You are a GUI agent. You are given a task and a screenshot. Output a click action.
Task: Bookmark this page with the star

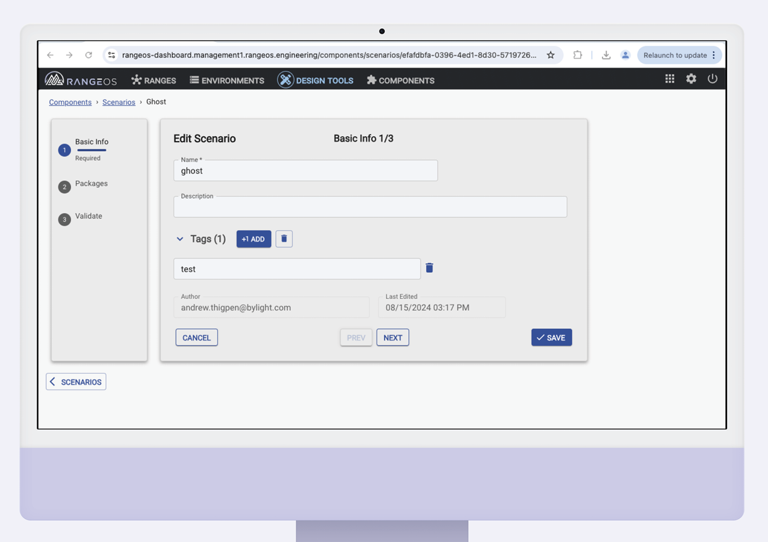(551, 55)
